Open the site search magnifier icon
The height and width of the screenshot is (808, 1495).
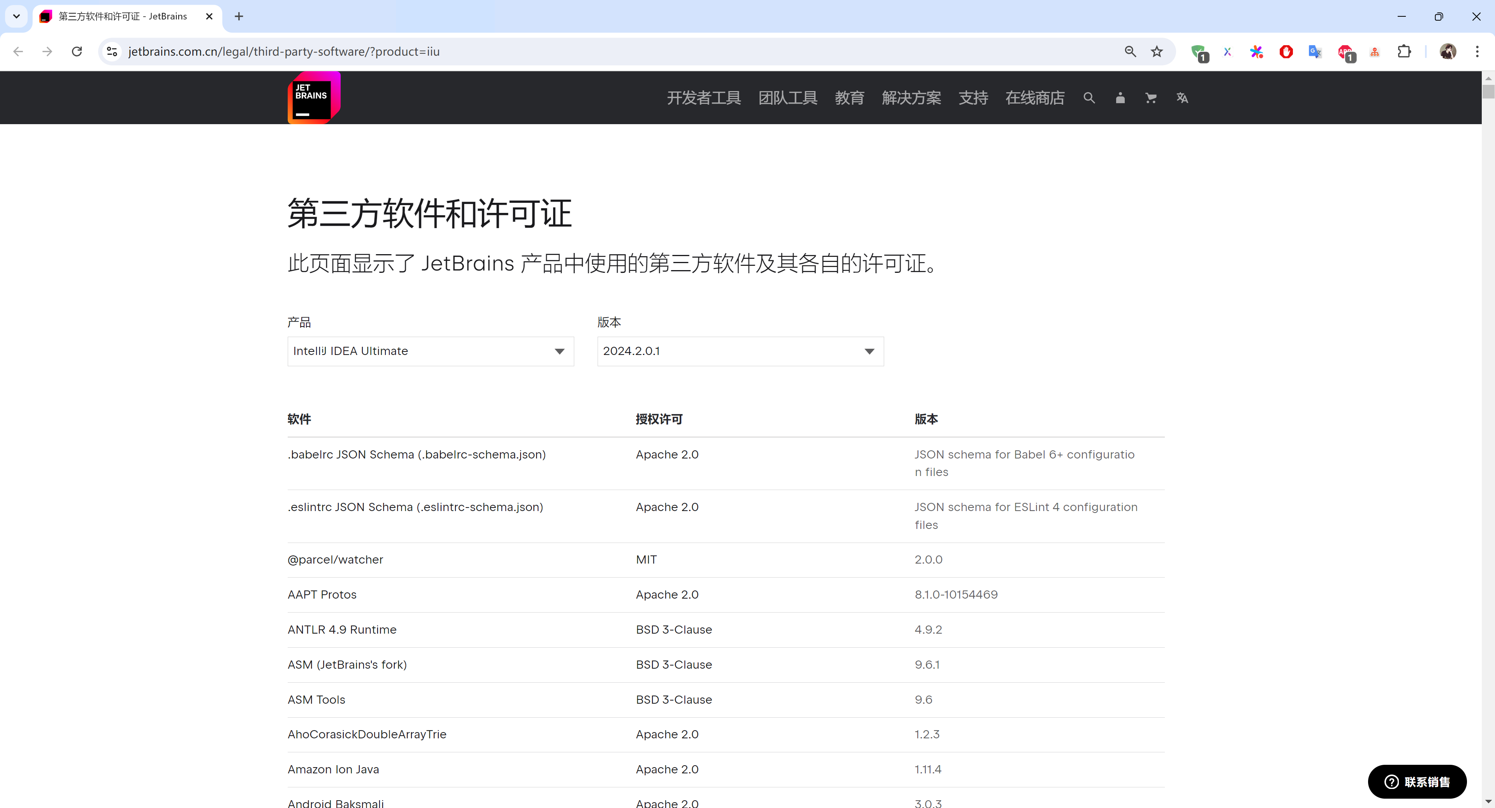(1089, 98)
